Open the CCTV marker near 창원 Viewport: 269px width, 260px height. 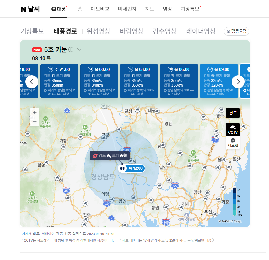[166, 207]
